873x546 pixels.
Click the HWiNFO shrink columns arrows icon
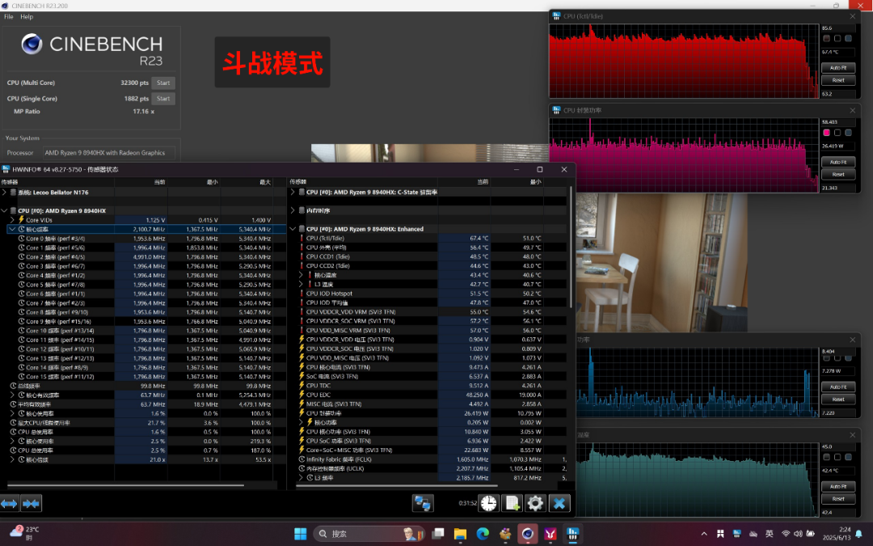click(32, 504)
